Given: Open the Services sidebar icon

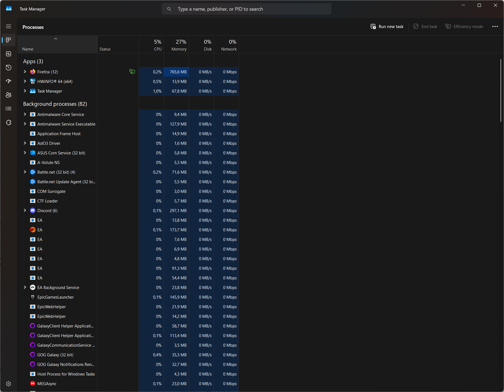Looking at the screenshot, I should pyautogui.click(x=9, y=123).
